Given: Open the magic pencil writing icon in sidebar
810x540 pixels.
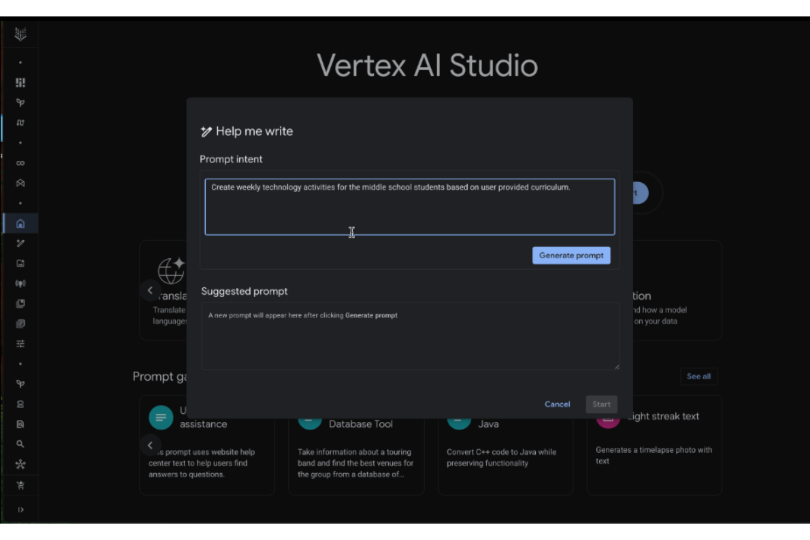Looking at the screenshot, I should (20, 243).
